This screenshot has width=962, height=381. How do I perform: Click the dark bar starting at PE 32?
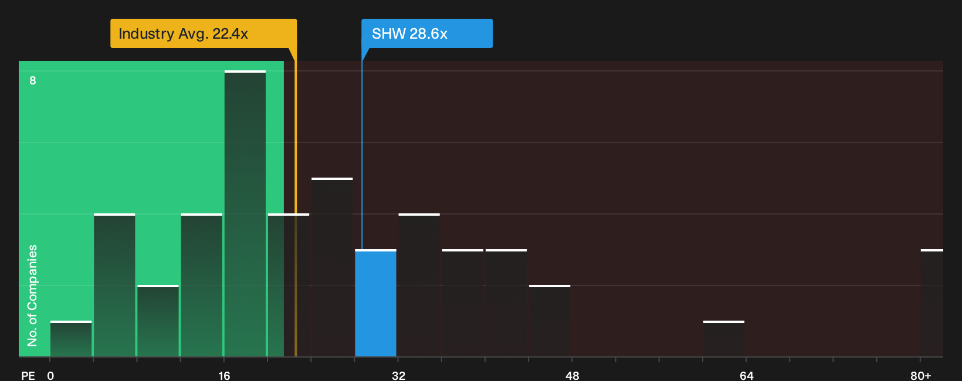click(419, 285)
